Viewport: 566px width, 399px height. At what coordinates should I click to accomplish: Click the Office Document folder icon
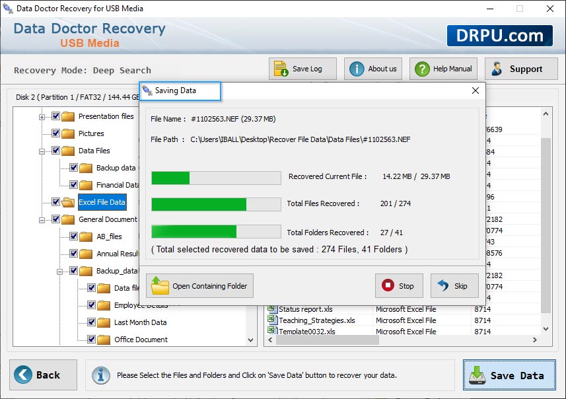coord(104,340)
